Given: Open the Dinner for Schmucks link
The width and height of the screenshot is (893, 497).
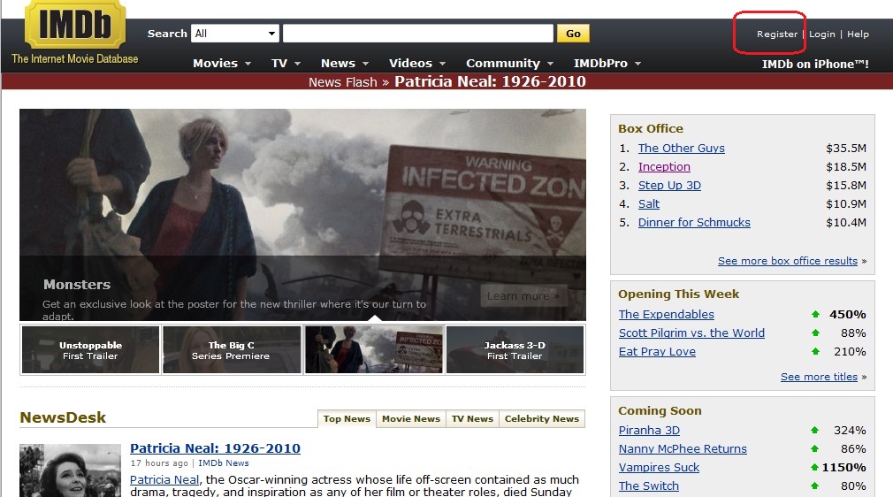Looking at the screenshot, I should click(x=694, y=222).
